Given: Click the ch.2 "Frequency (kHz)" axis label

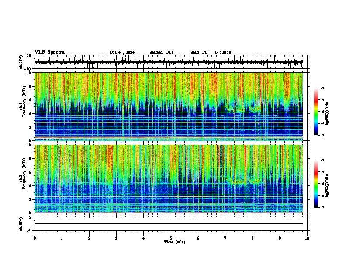Looking at the screenshot, I should pyautogui.click(x=24, y=174).
